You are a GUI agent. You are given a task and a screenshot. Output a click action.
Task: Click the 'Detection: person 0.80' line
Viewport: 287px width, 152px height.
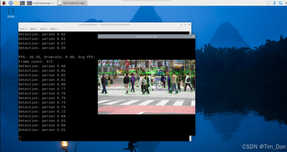click(42, 84)
